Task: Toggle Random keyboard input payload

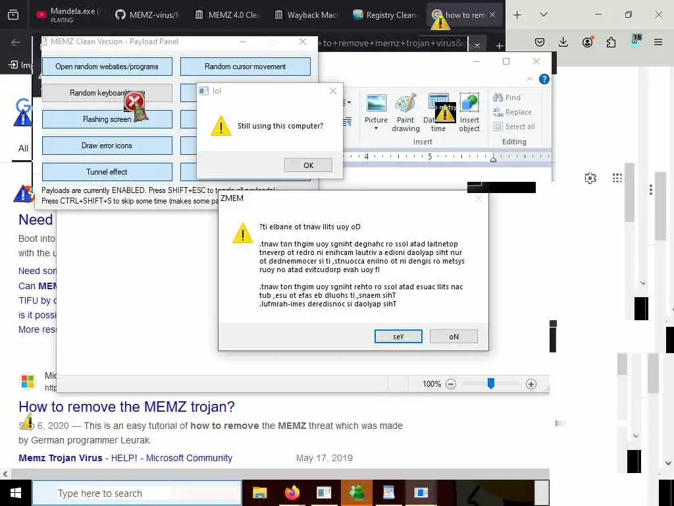Action: tap(107, 93)
